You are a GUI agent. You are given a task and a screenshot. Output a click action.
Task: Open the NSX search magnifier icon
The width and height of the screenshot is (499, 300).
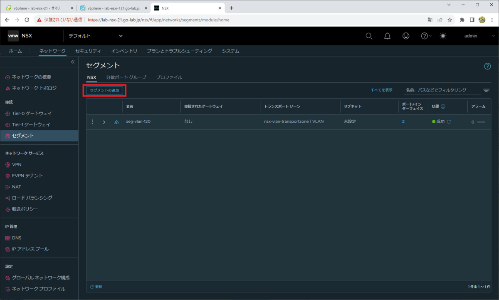pos(369,36)
